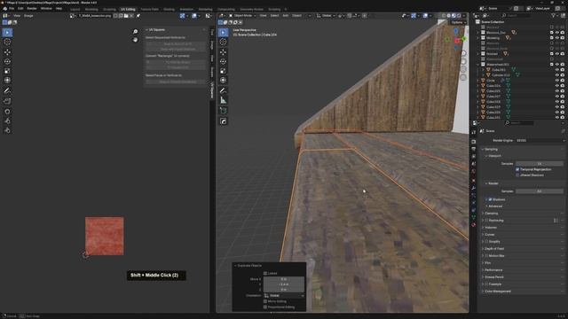Expand the Depth of Field panel
The height and width of the screenshot is (319, 568).
pos(494,249)
